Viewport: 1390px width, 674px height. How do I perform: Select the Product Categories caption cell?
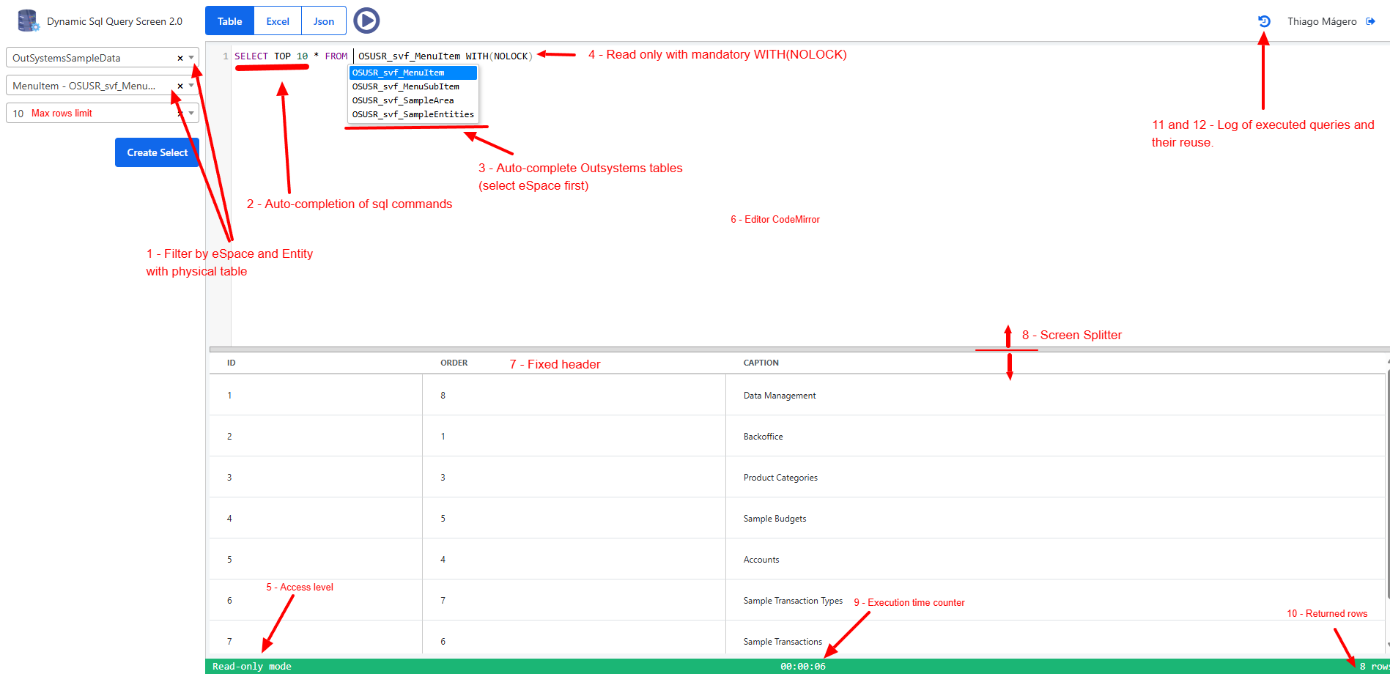pos(780,478)
